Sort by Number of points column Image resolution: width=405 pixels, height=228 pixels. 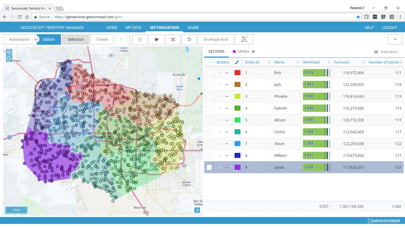tap(385, 62)
